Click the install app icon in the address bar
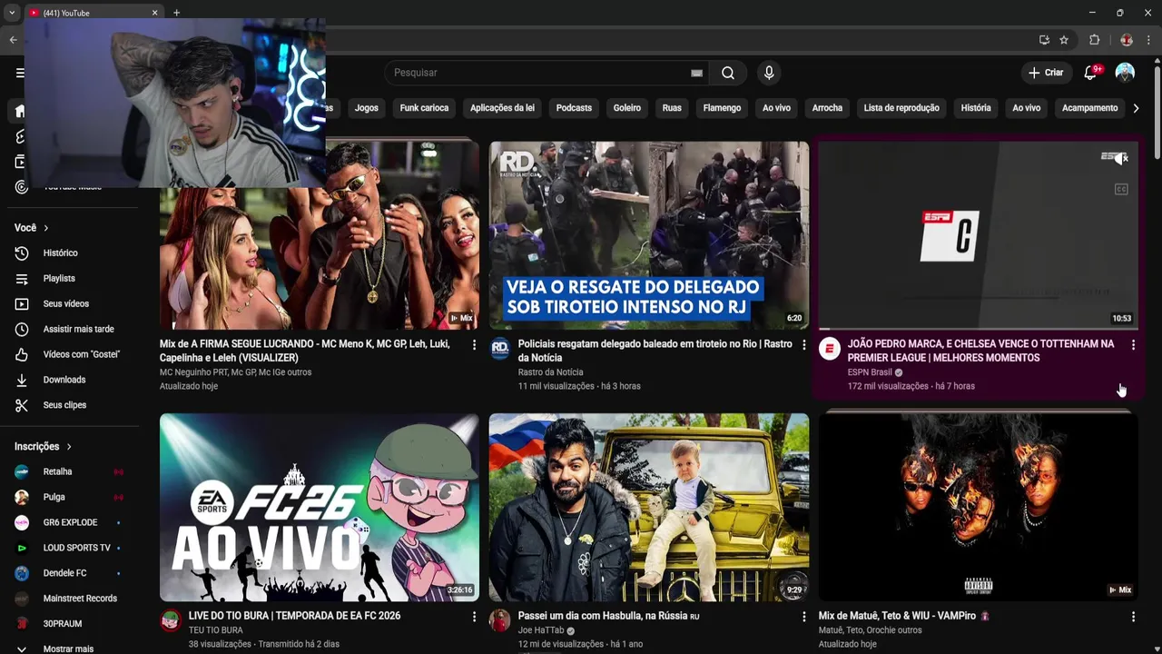1162x654 pixels. [x=1044, y=40]
